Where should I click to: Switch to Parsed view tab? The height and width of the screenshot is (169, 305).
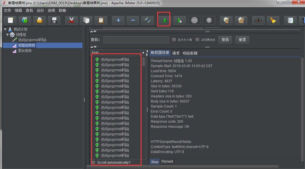click(x=167, y=161)
